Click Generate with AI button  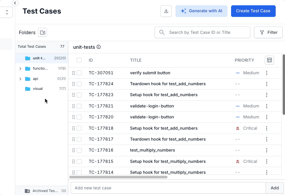point(201,11)
